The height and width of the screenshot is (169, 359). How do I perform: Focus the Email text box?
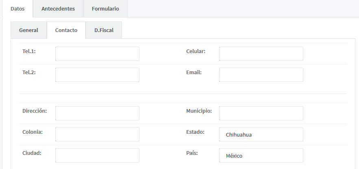[261, 75]
